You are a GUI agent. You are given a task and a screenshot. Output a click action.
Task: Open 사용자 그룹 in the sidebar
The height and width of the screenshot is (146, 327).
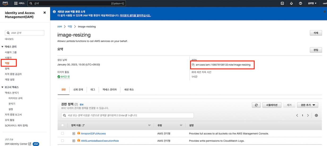coord(11,52)
